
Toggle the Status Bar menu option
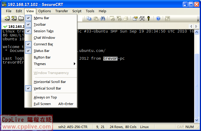click(42, 51)
